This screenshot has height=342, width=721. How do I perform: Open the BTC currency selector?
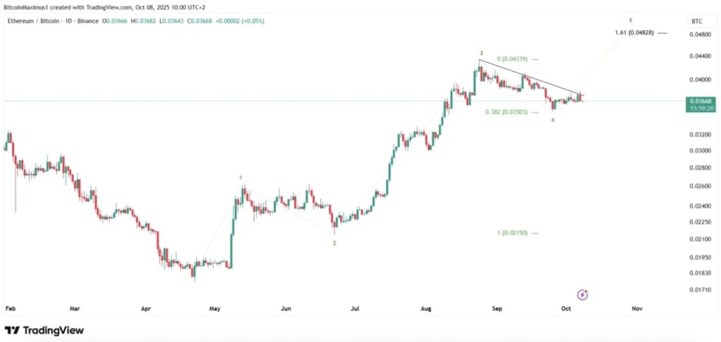pos(697,21)
